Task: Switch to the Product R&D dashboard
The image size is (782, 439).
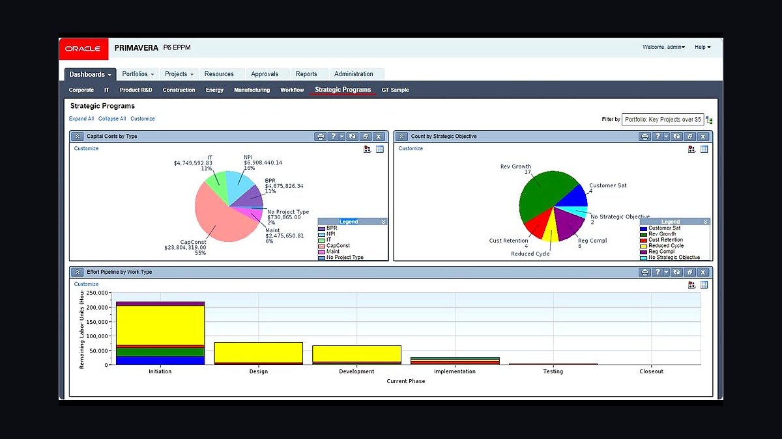Action: [136, 90]
